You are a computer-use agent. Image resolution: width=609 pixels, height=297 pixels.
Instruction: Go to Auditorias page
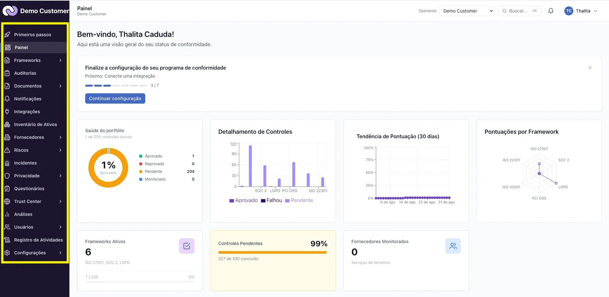35,73
